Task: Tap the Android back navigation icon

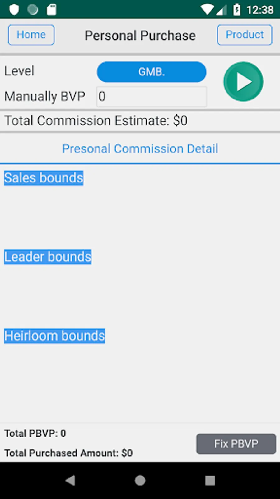Action: click(71, 480)
